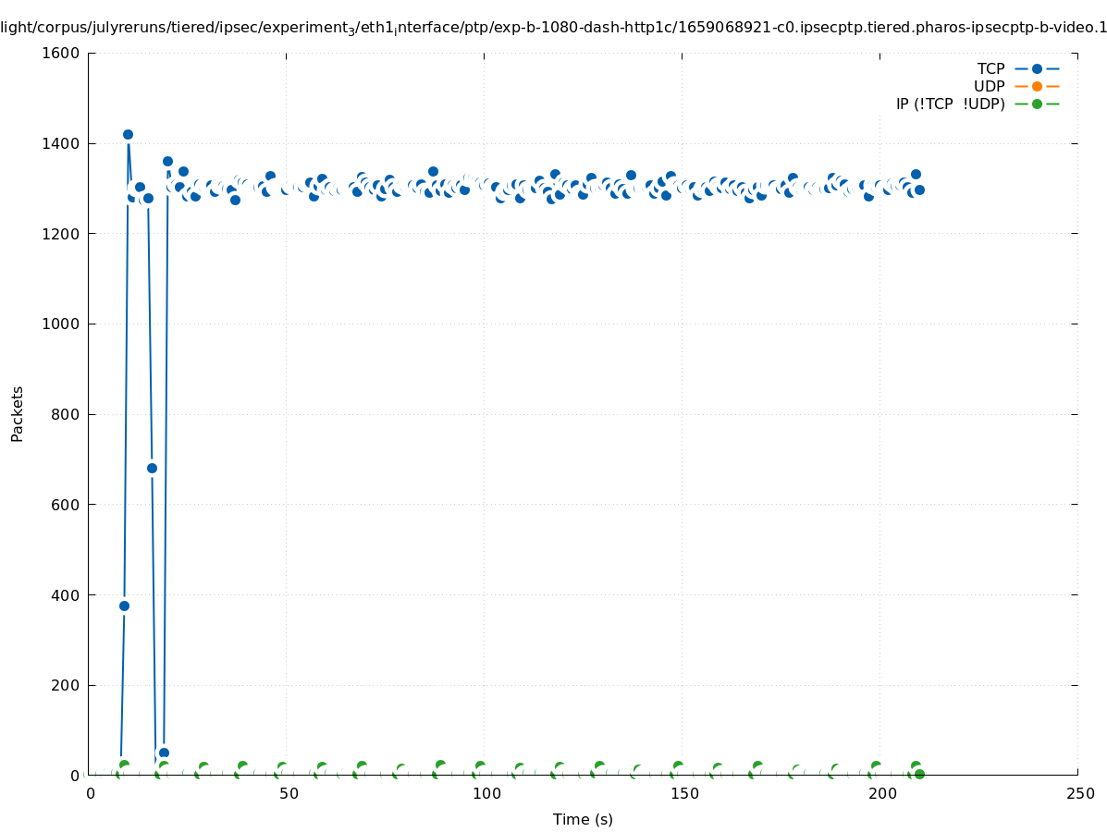
Task: Select the last TCP data point on the right
Action: tap(919, 190)
